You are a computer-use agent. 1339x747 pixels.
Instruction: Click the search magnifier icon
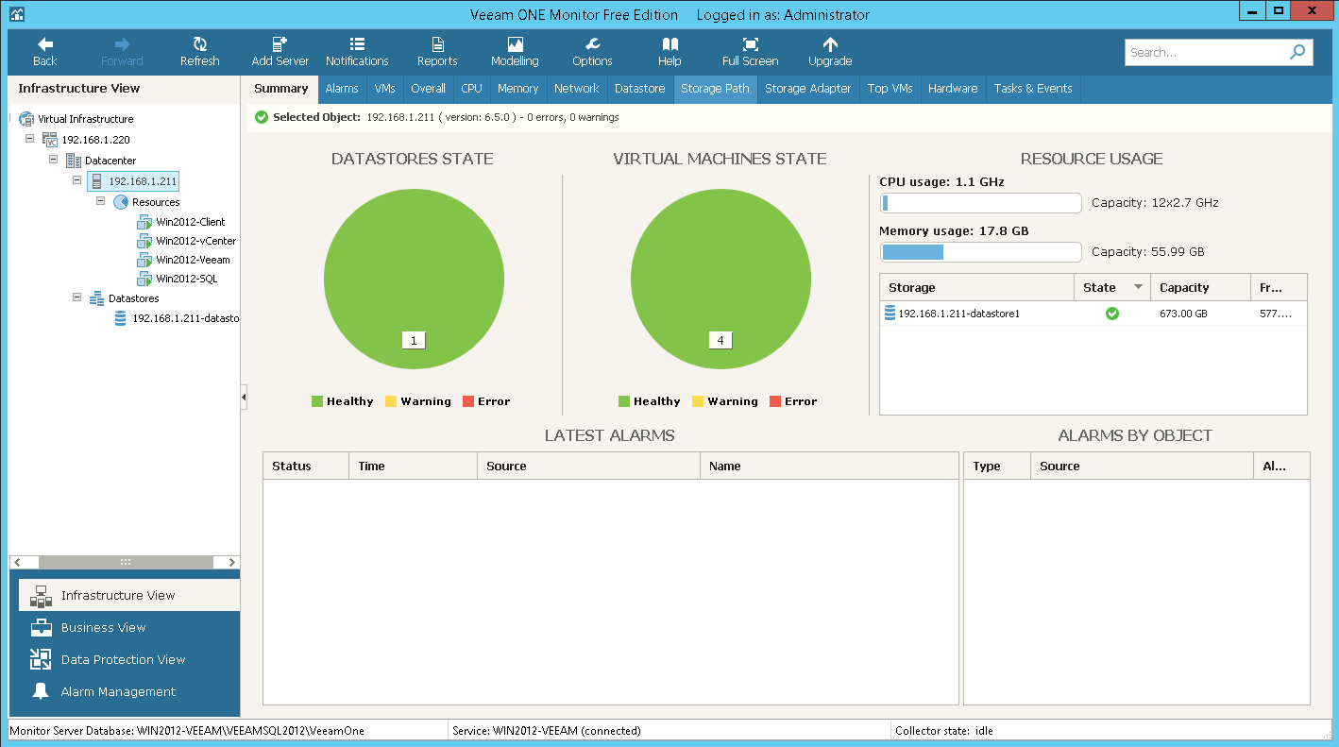1297,52
